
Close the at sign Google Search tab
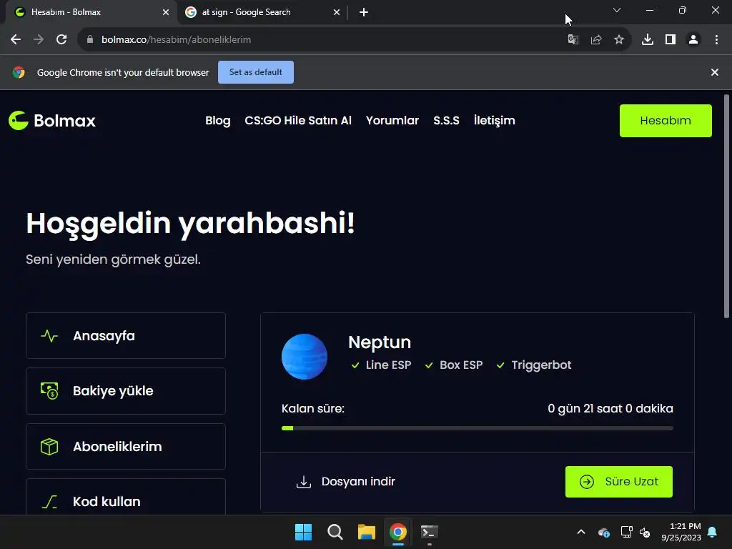(337, 12)
